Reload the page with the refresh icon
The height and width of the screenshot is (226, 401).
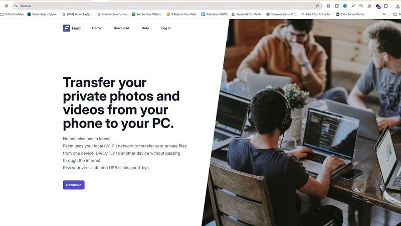(6, 6)
